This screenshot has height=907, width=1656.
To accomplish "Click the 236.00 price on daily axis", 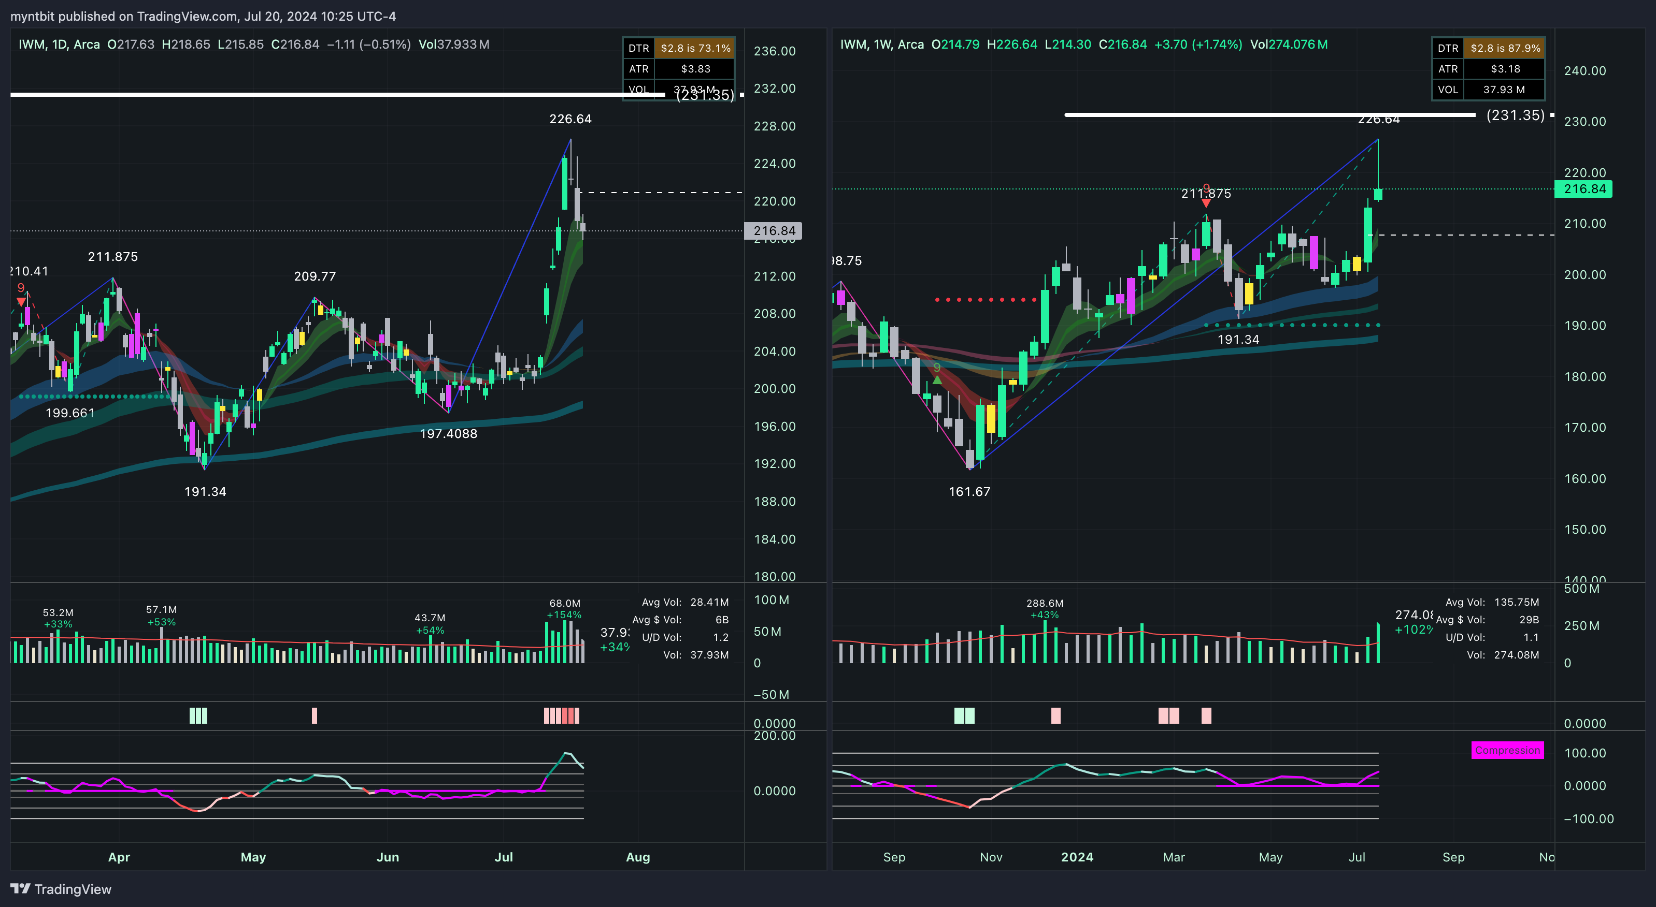I will pos(774,51).
